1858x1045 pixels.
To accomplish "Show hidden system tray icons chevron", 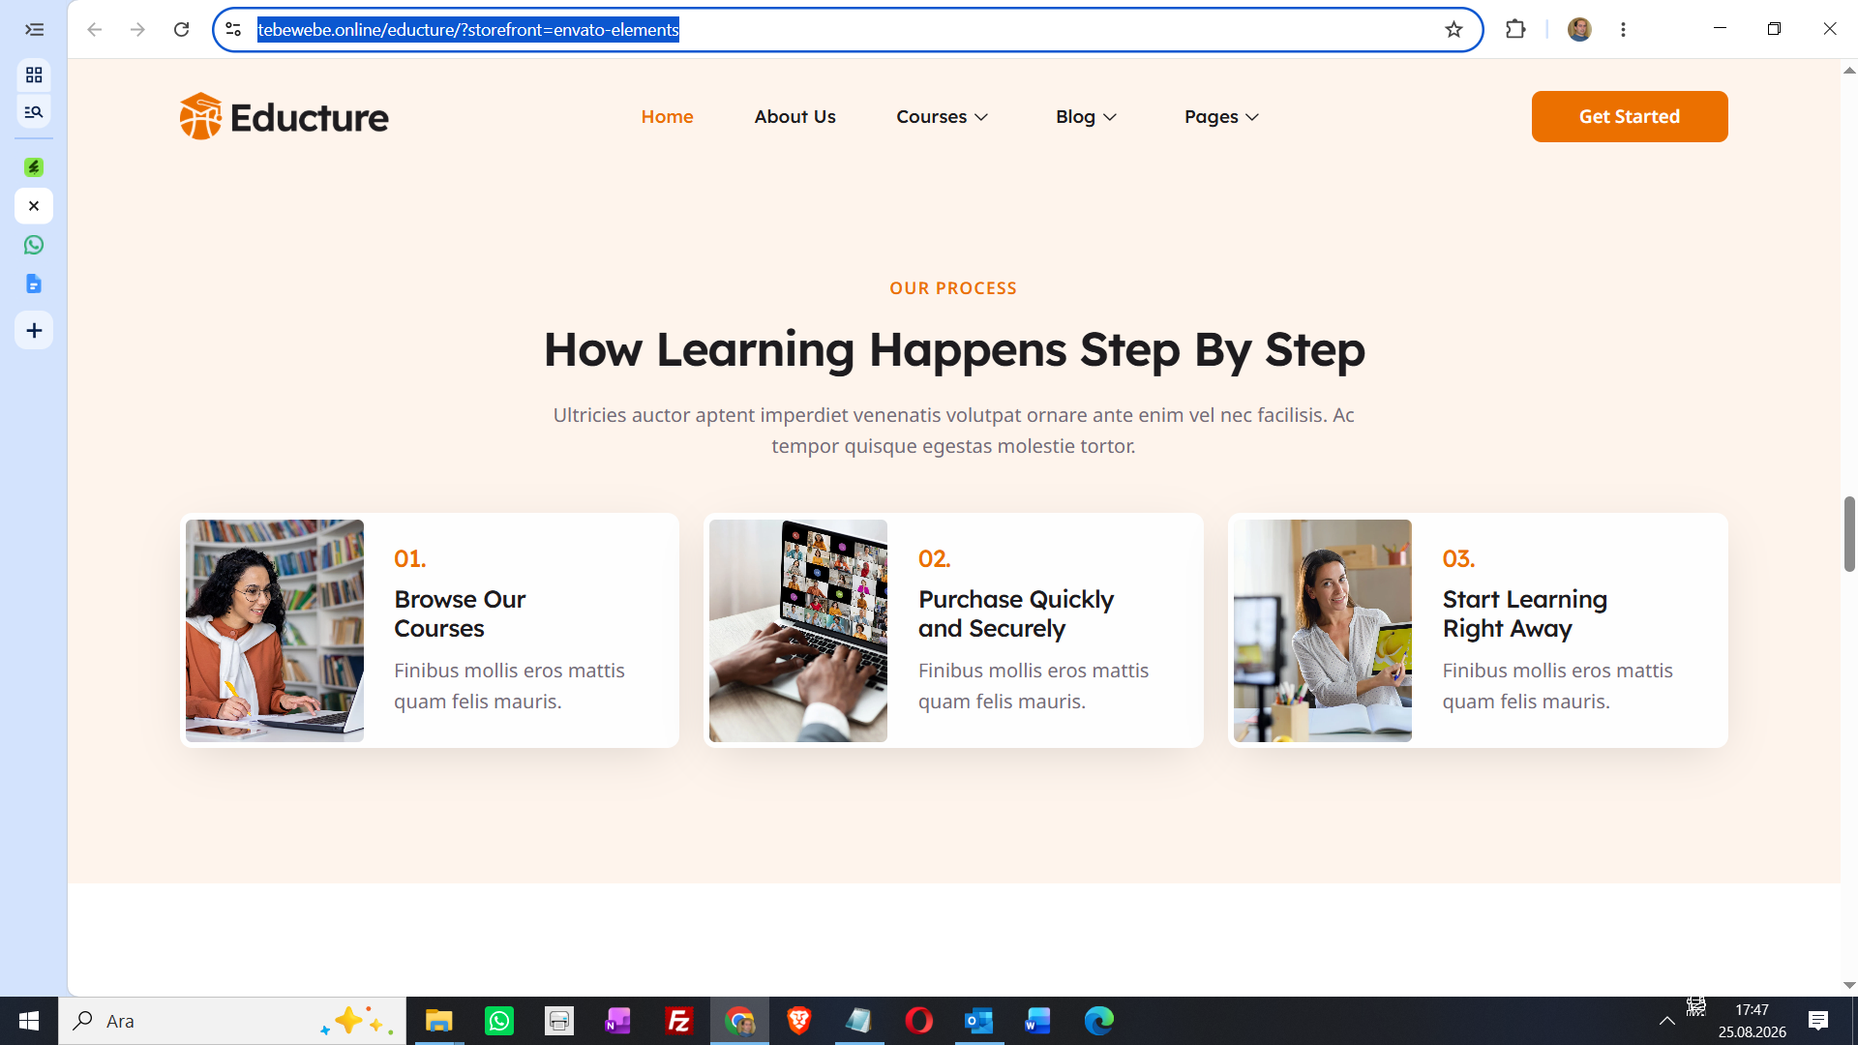I will 1666,1021.
